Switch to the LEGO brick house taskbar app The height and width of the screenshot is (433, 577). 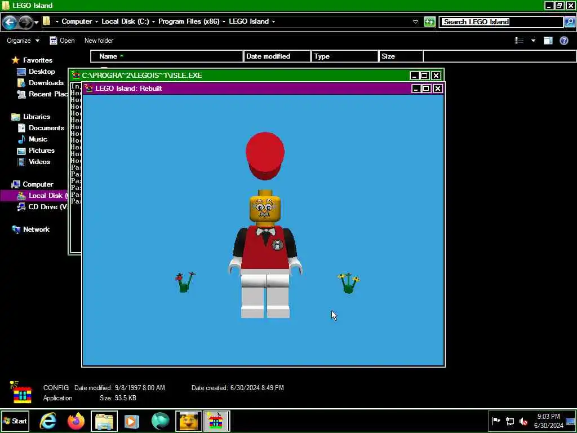[x=216, y=421]
